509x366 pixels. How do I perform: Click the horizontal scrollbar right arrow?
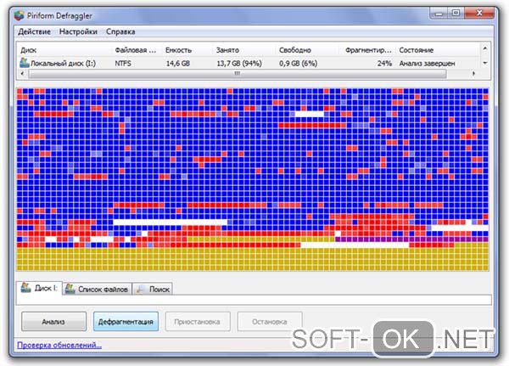click(x=473, y=74)
